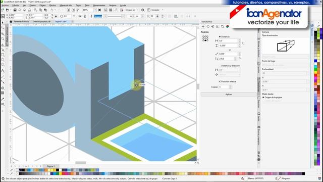Screen dimensions: 323x182
Task: Click the Página 1 page tab
Action: tap(50, 166)
